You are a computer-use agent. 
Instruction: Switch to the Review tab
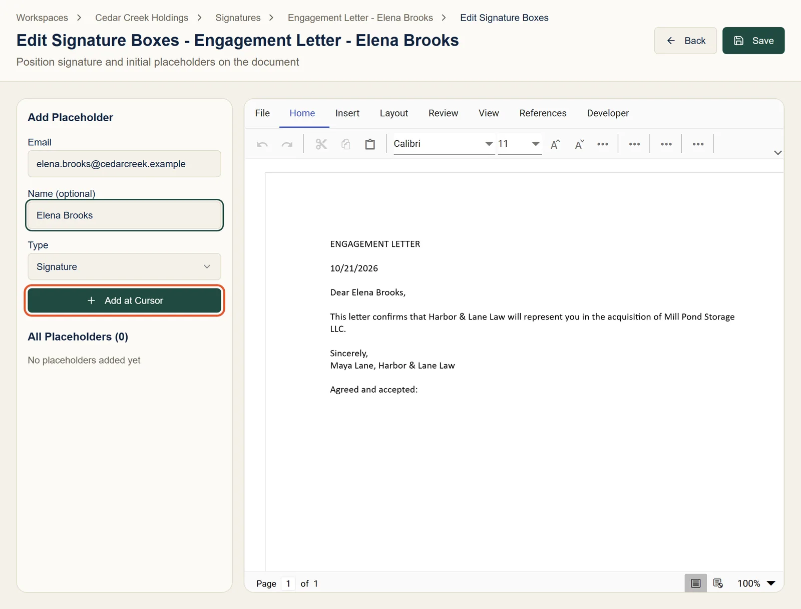tap(443, 113)
